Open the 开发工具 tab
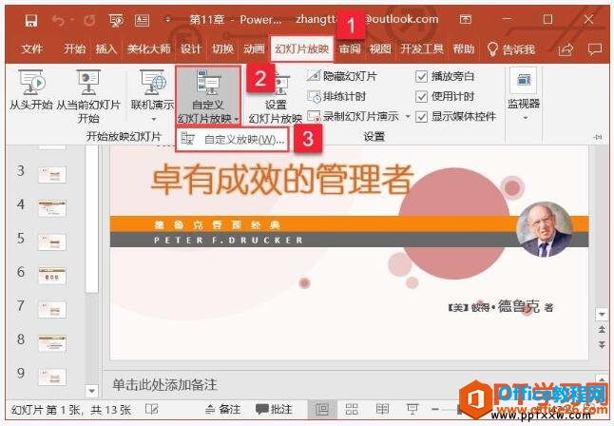 click(x=422, y=49)
